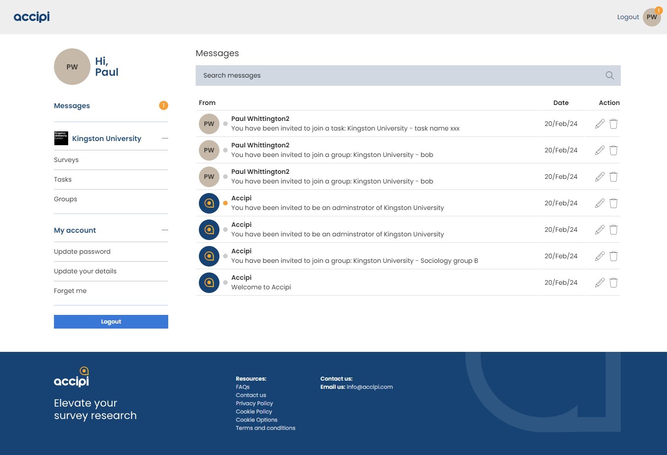Click the search magnifier icon
This screenshot has width=667, height=455.
[x=609, y=76]
